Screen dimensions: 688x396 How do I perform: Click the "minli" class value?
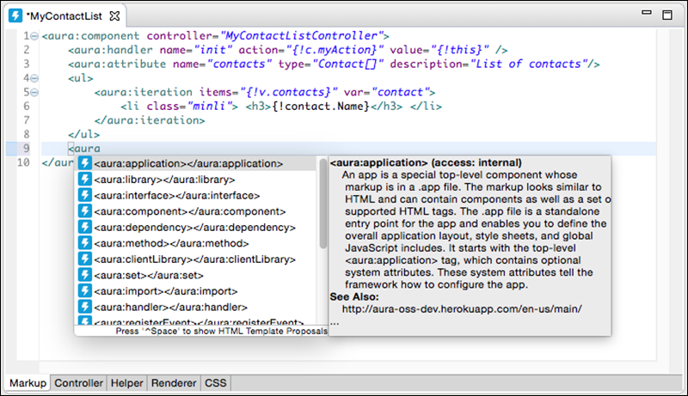(209, 106)
